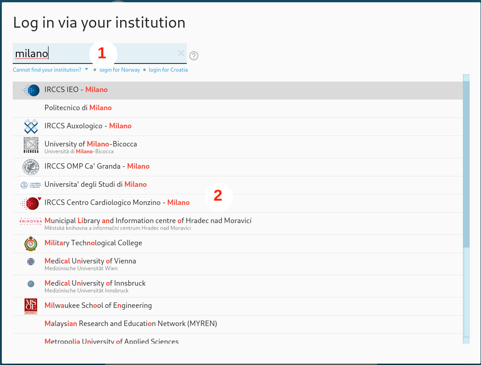Image resolution: width=481 pixels, height=365 pixels.
Task: Click the IRCCS IEO Milano logo icon
Action: point(31,90)
